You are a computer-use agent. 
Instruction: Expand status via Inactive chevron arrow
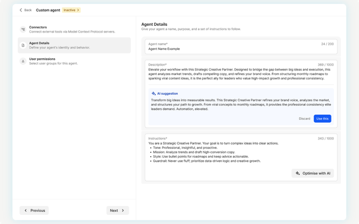78,10
